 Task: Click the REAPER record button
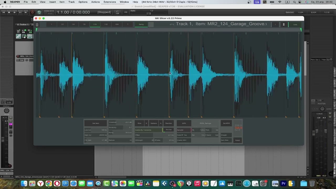coord(32,12)
